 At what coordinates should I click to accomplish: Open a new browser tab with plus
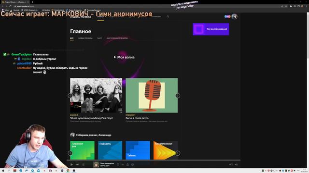(32, 2)
